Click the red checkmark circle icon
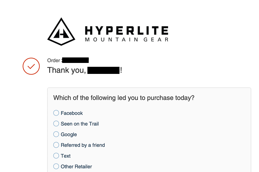 click(x=31, y=66)
